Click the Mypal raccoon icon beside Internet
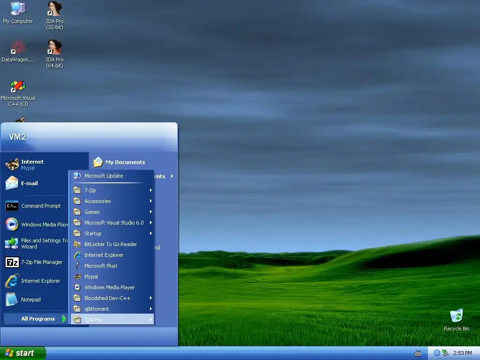Image resolution: width=480 pixels, height=360 pixels. pos(12,165)
